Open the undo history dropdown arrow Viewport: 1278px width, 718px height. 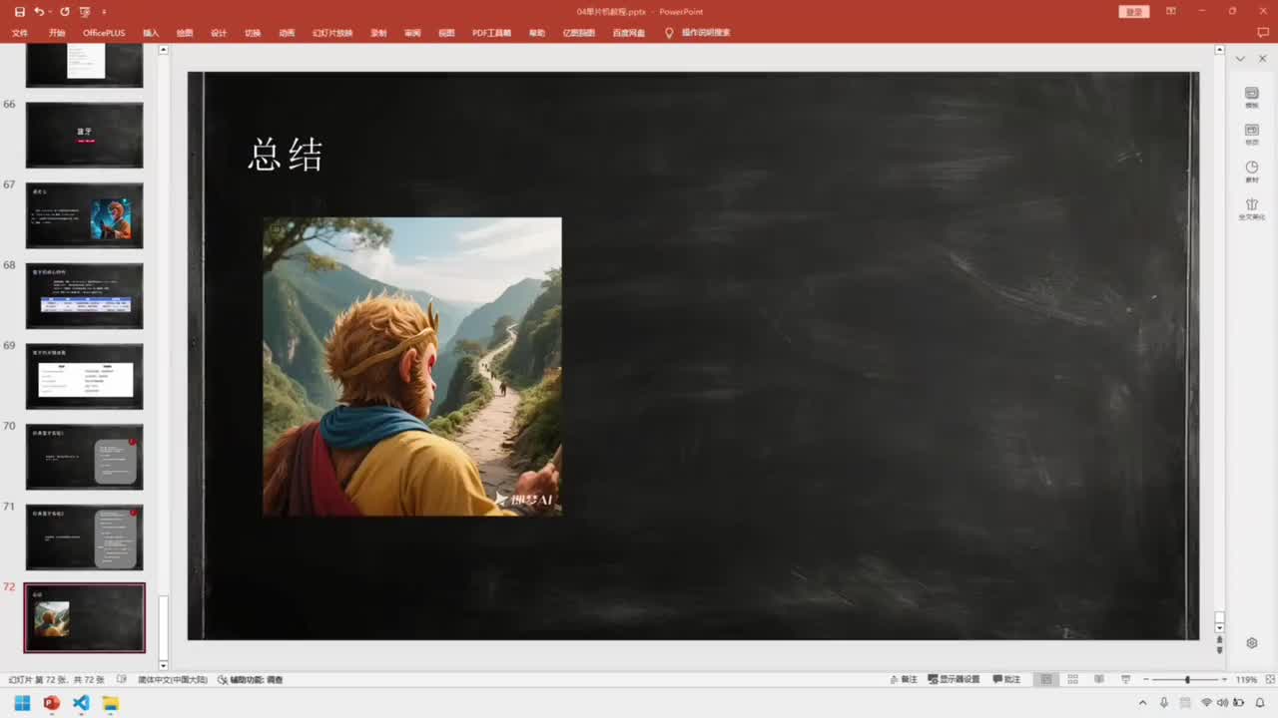(x=50, y=12)
